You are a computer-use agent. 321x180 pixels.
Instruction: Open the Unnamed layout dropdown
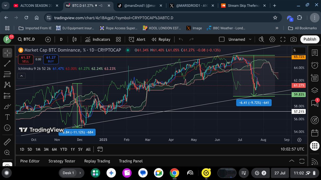(240, 39)
